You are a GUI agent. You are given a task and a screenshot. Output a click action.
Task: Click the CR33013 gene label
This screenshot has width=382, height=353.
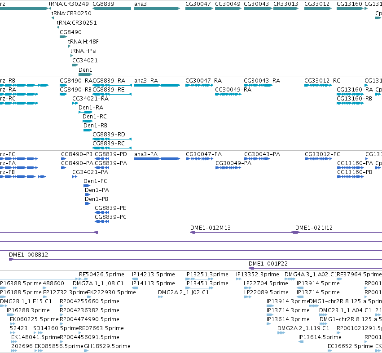click(x=286, y=4)
